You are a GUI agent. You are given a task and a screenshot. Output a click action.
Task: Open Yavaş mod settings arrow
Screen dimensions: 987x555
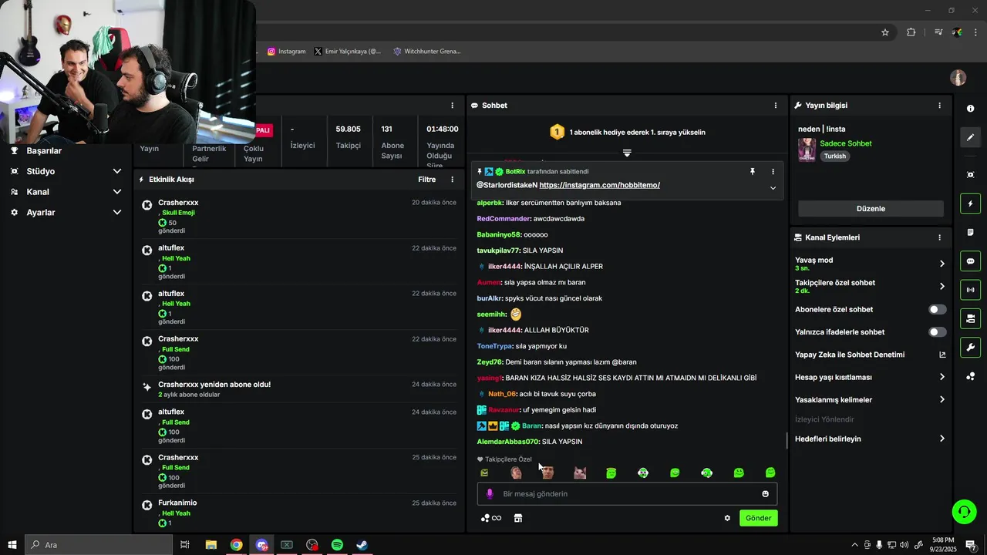coord(942,264)
